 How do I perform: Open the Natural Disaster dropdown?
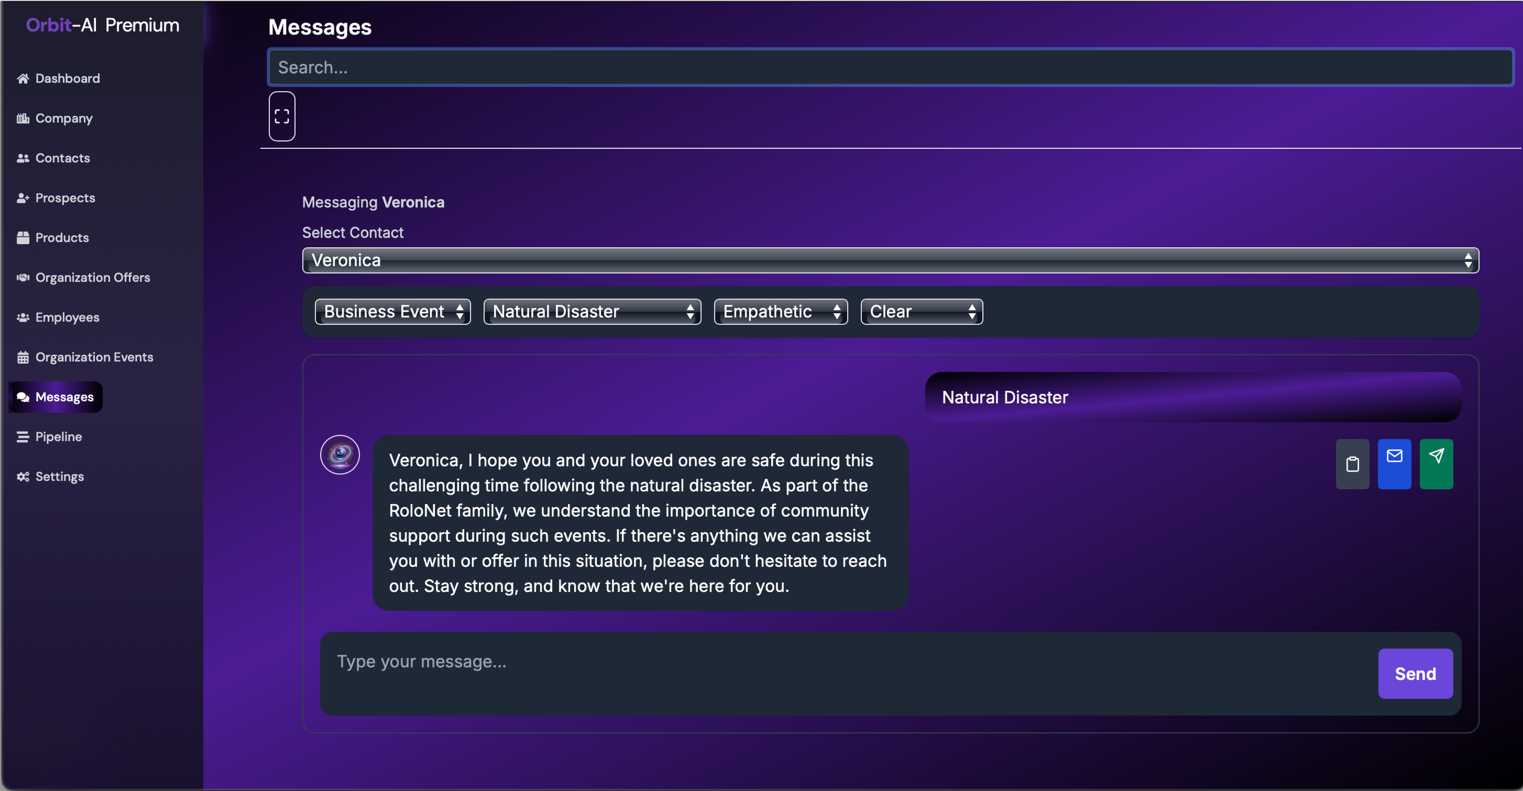[x=592, y=312]
